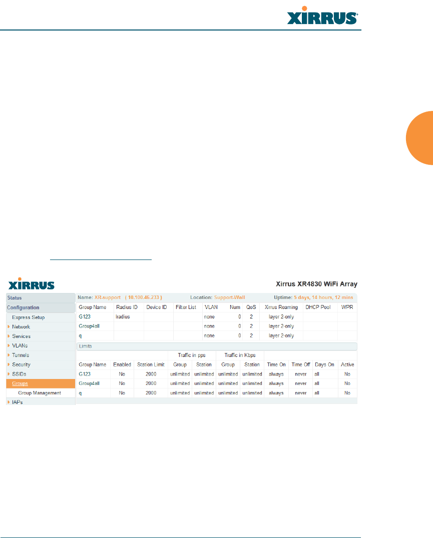The height and width of the screenshot is (538, 433).
Task: Click the Xirrus logo in the web interface
Action: pos(31,284)
